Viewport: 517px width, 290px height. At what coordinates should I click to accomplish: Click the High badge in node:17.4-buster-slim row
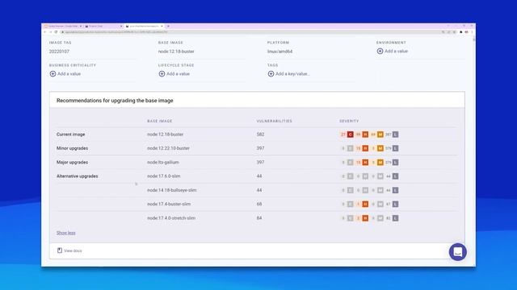365,204
